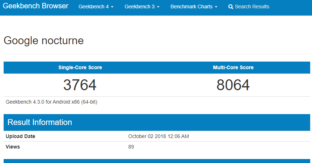312x163 pixels.
Task: Open the Search Results link text
Action: 252,7
